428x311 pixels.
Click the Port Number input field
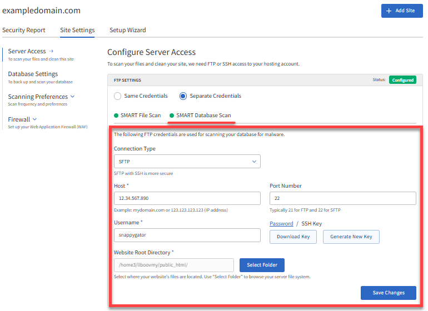[x=343, y=198]
